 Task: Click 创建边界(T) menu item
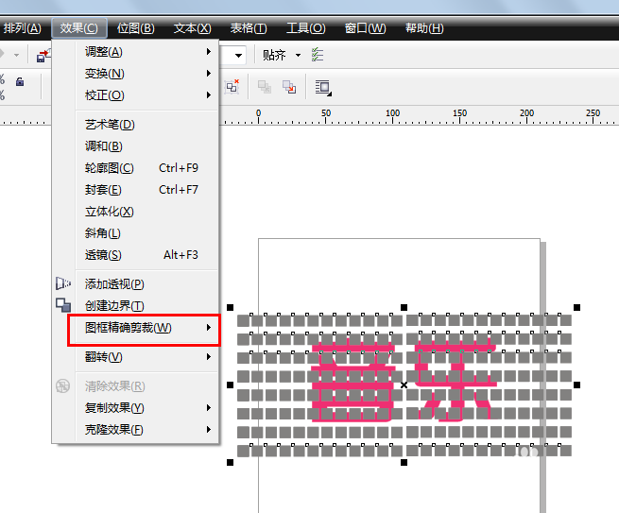point(146,306)
